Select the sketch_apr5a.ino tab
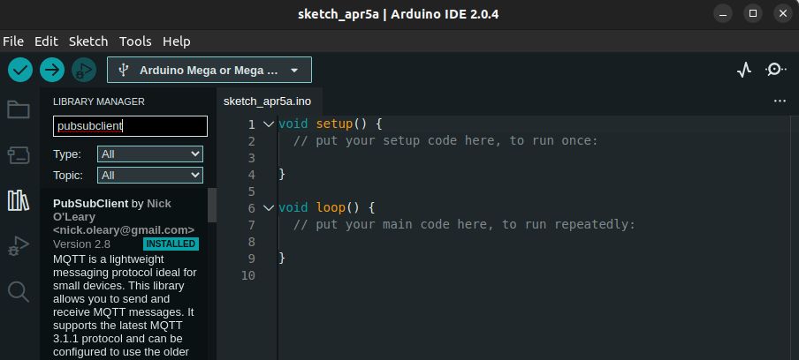799x360 pixels. click(x=267, y=101)
